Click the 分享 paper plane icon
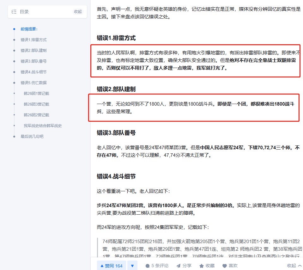The width and height of the screenshot is (303, 270). 179,266
